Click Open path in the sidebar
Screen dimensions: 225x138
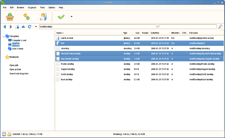[14, 65]
